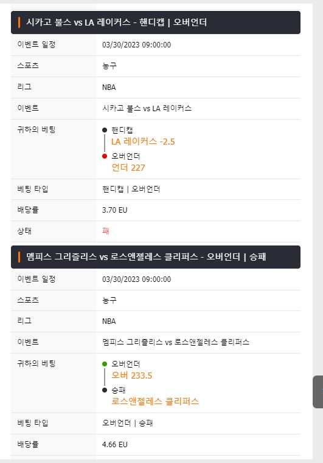Image resolution: width=323 pixels, height=463 pixels.
Task: Click red 패 status text
Action: [106, 231]
